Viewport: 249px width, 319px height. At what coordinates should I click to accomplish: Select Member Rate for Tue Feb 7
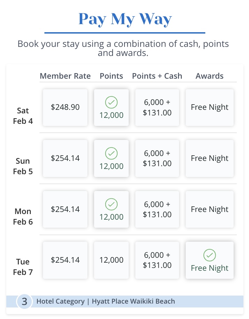(65, 260)
